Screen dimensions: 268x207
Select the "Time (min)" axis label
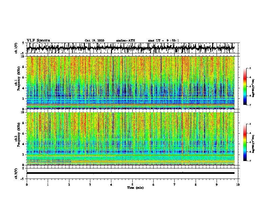(x=135, y=188)
